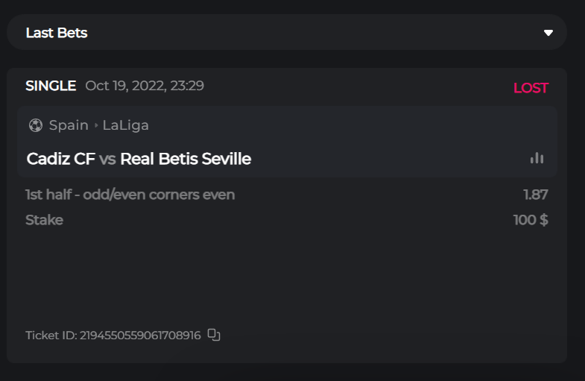Click the Oct 19, 2022 bet date
The image size is (585, 381).
pos(145,86)
